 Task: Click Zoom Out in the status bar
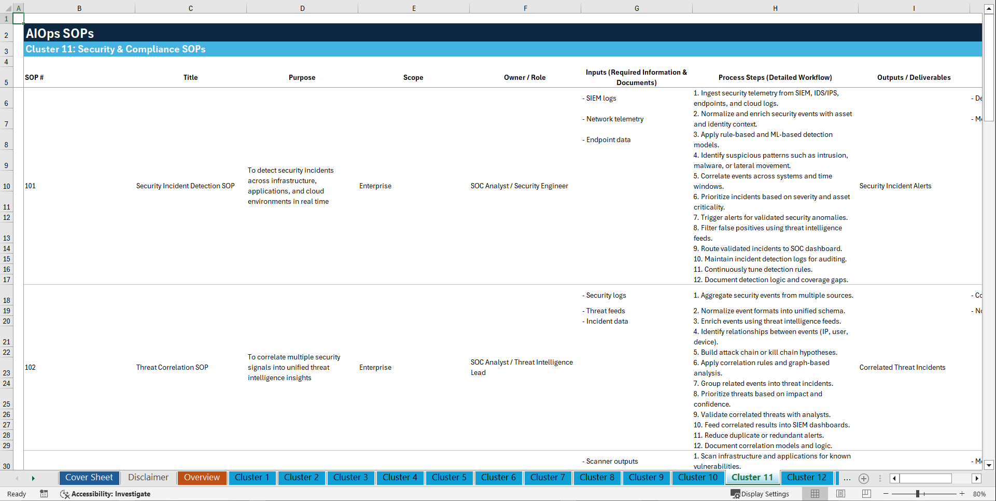886,494
